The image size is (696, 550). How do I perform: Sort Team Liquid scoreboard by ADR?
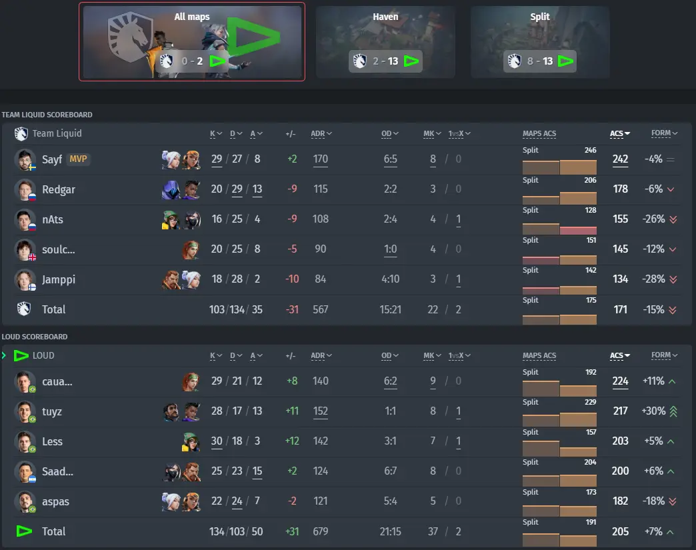tap(321, 133)
